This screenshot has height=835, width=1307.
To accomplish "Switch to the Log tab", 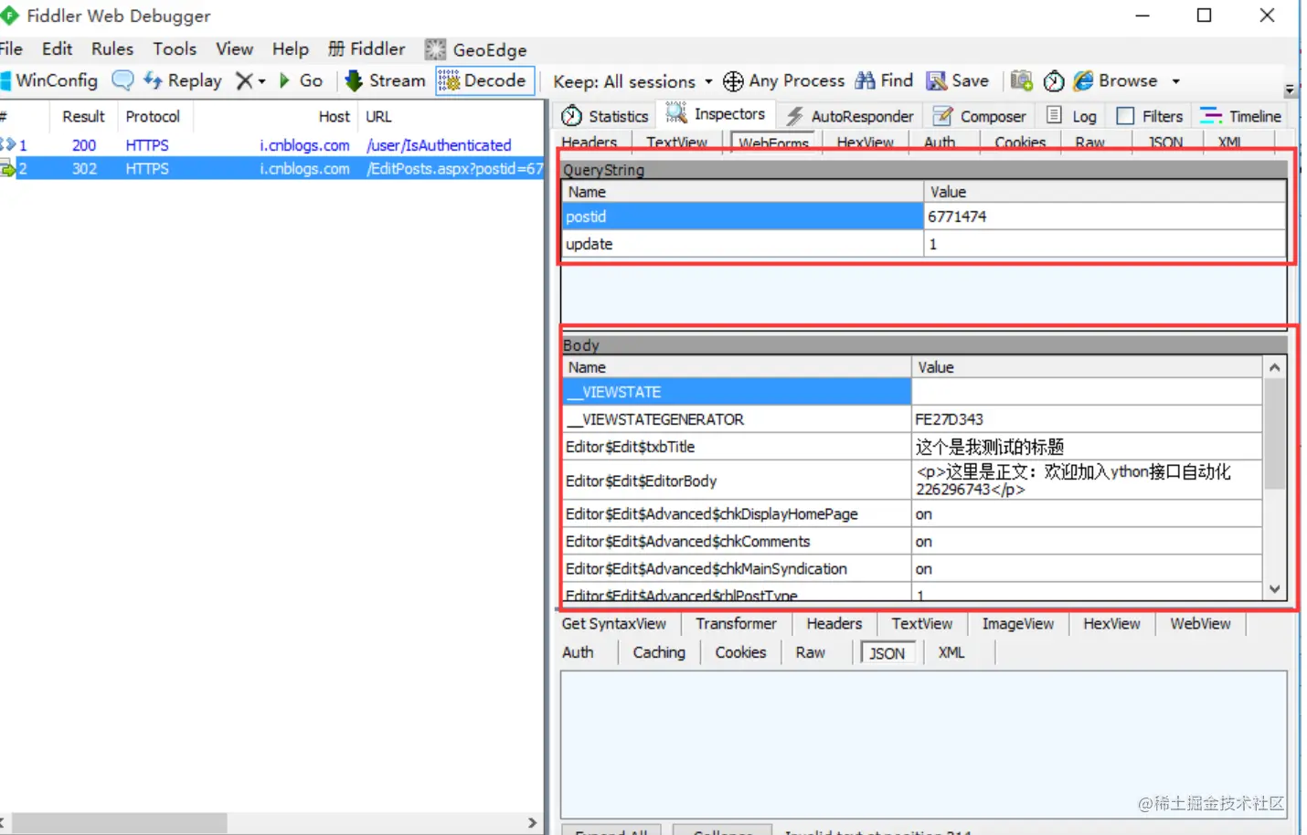I will coord(1072,116).
